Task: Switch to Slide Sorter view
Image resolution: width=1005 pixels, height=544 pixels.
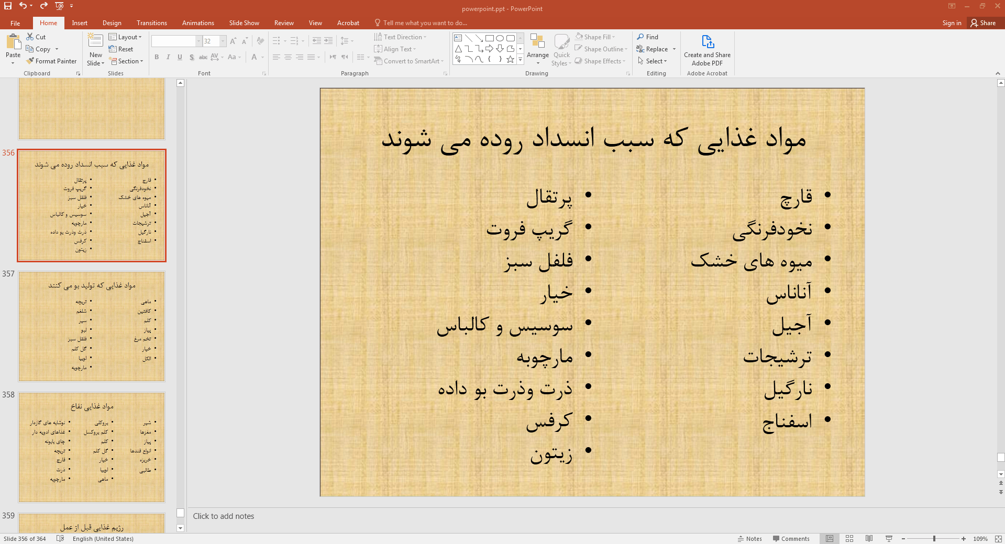Action: pyautogui.click(x=849, y=538)
